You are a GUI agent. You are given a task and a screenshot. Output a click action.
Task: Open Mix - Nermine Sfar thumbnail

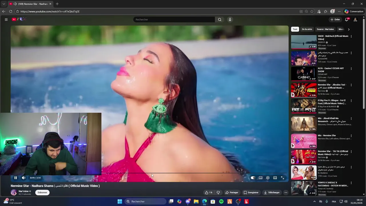point(304,141)
